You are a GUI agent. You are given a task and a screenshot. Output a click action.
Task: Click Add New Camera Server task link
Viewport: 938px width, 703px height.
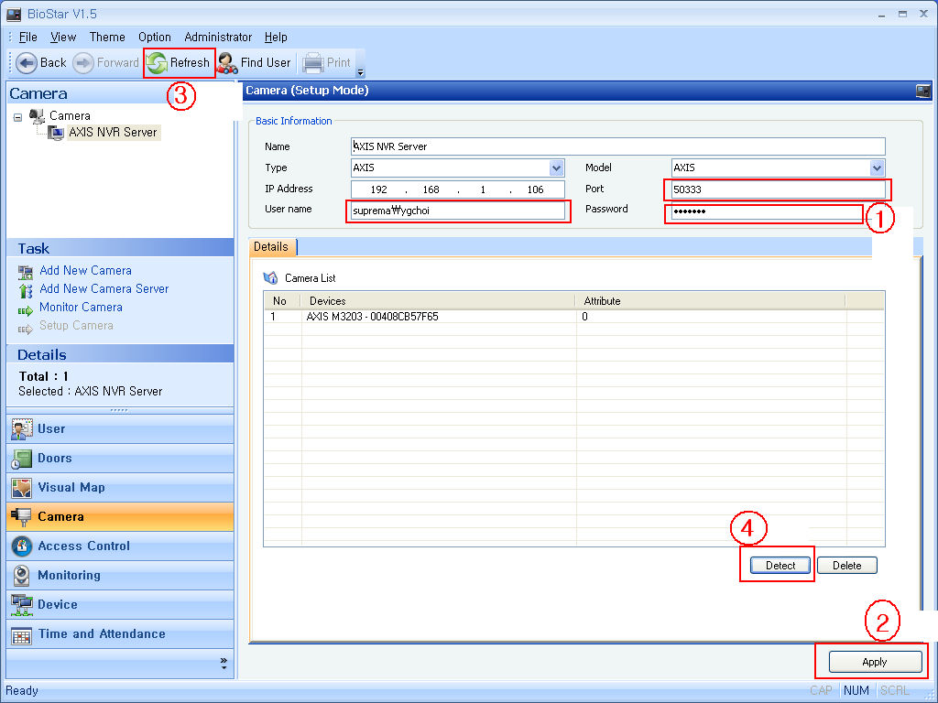pyautogui.click(x=104, y=288)
